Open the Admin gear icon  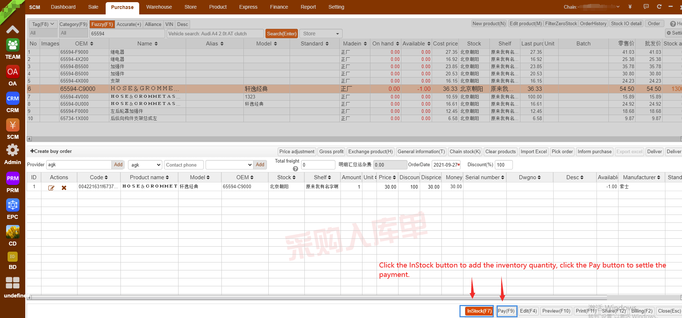click(13, 150)
